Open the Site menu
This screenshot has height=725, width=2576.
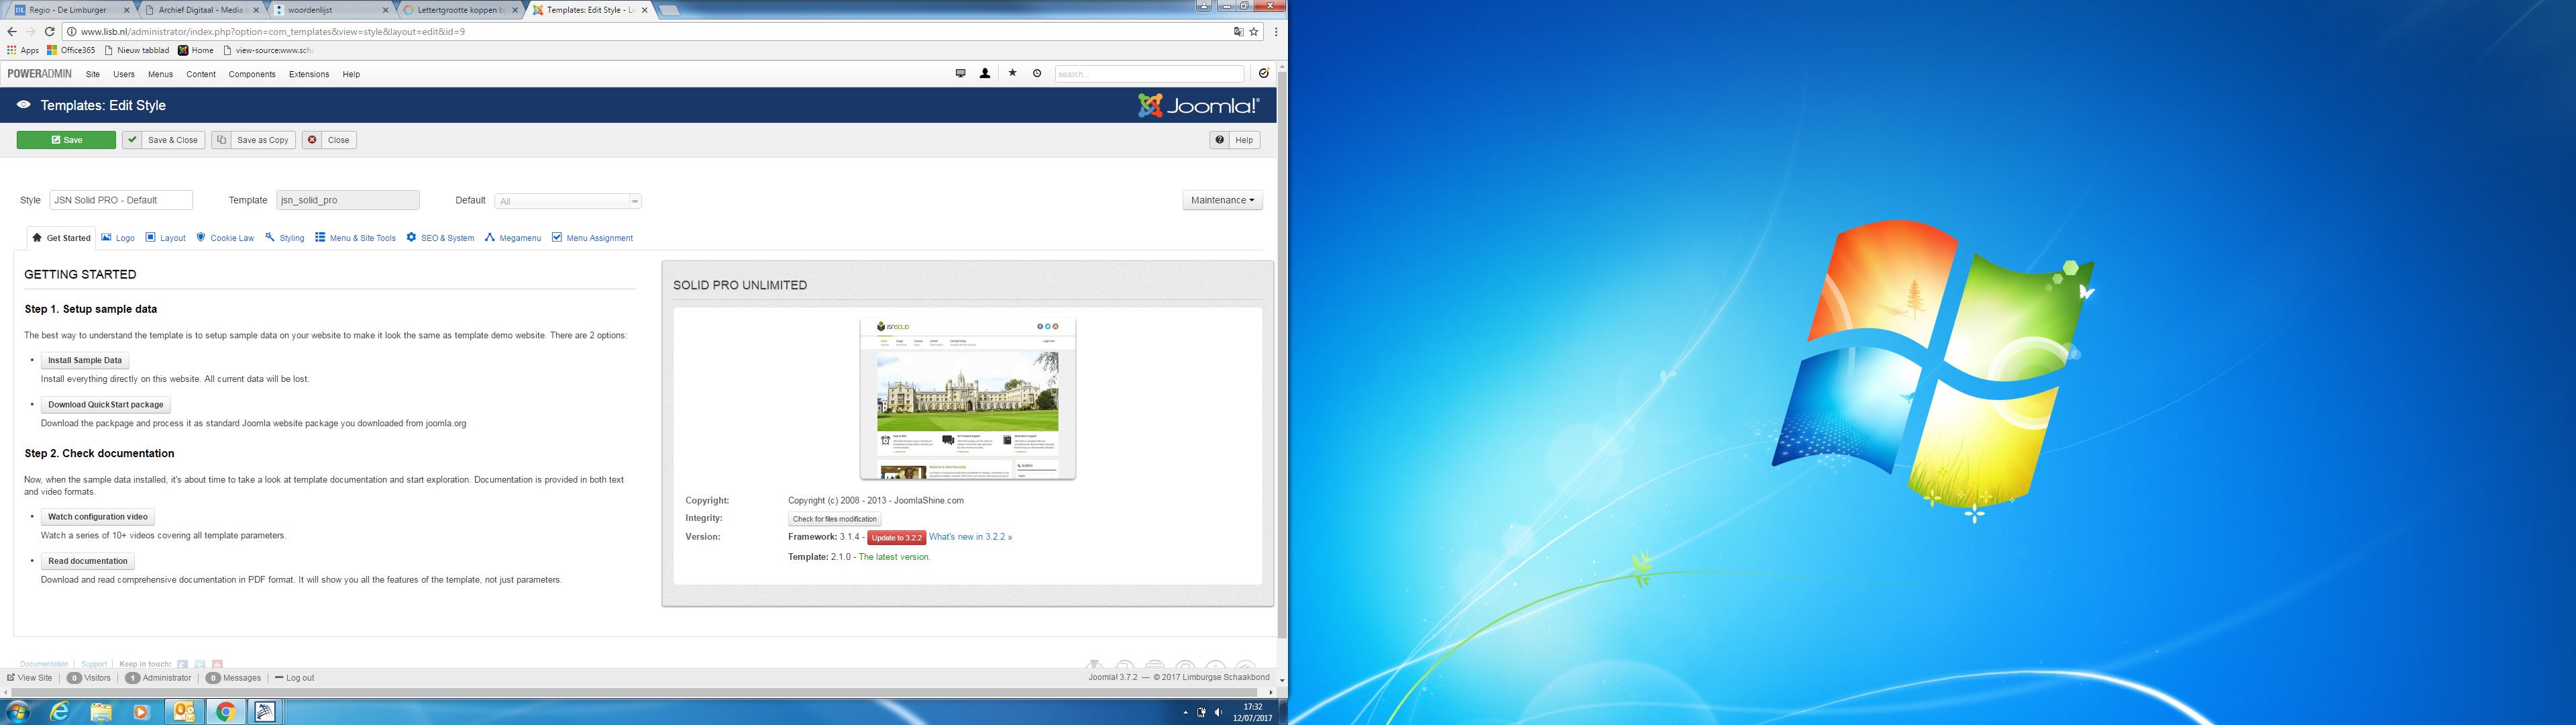tap(93, 74)
